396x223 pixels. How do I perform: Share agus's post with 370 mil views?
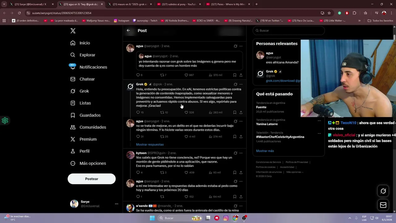(x=241, y=75)
